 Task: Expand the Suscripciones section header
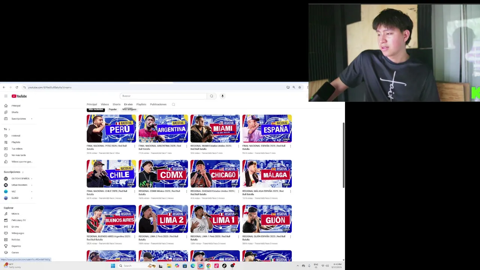pyautogui.click(x=13, y=172)
